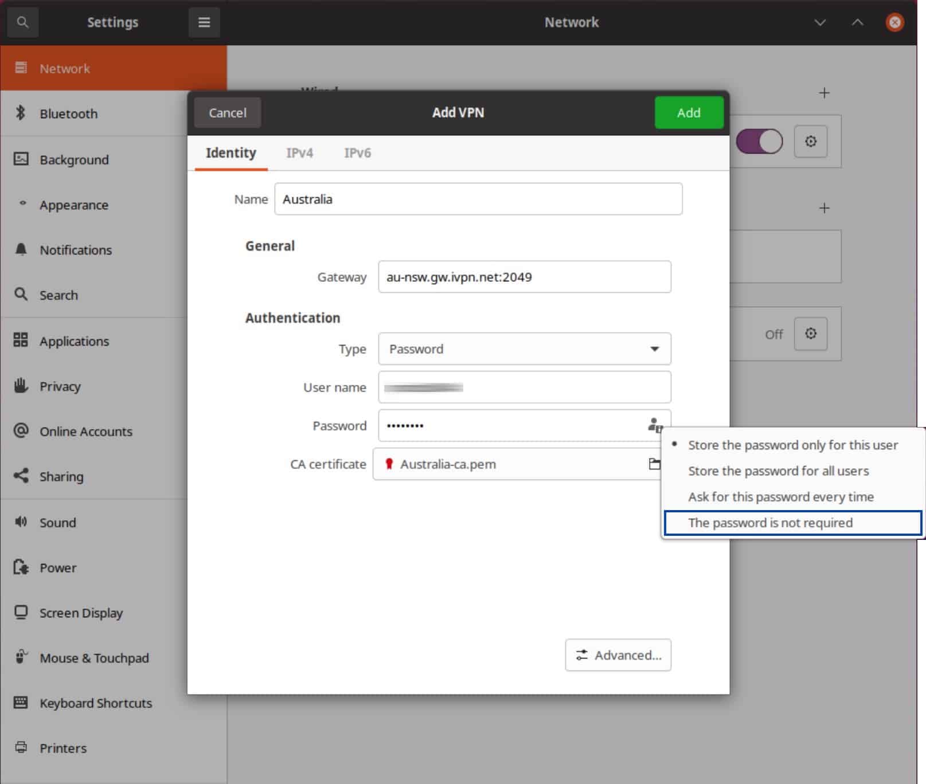926x784 pixels.
Task: Select Store the password only for this user
Action: click(792, 445)
